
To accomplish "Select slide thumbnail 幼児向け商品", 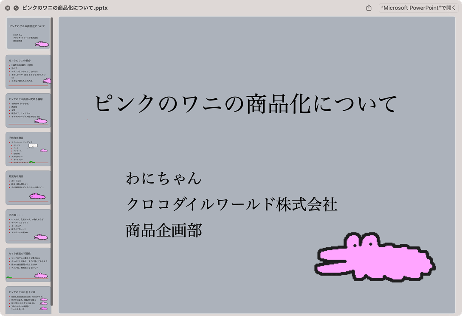I will pyautogui.click(x=28, y=187).
